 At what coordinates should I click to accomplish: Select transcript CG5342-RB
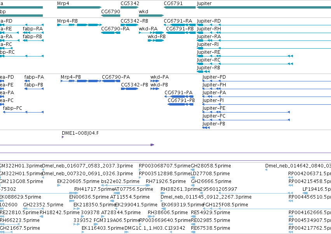pyautogui.click(x=134, y=21)
